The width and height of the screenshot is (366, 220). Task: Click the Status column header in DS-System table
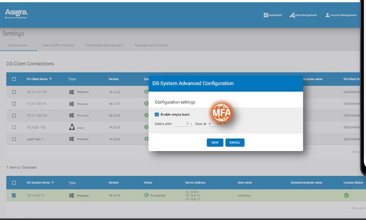point(148,183)
